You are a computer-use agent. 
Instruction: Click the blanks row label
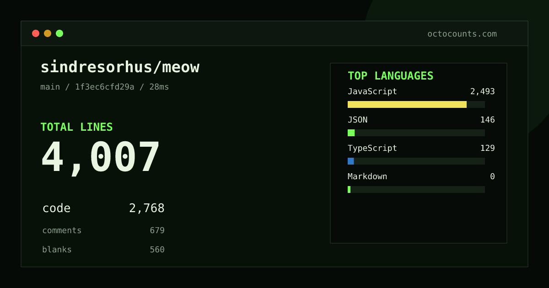[57, 250]
